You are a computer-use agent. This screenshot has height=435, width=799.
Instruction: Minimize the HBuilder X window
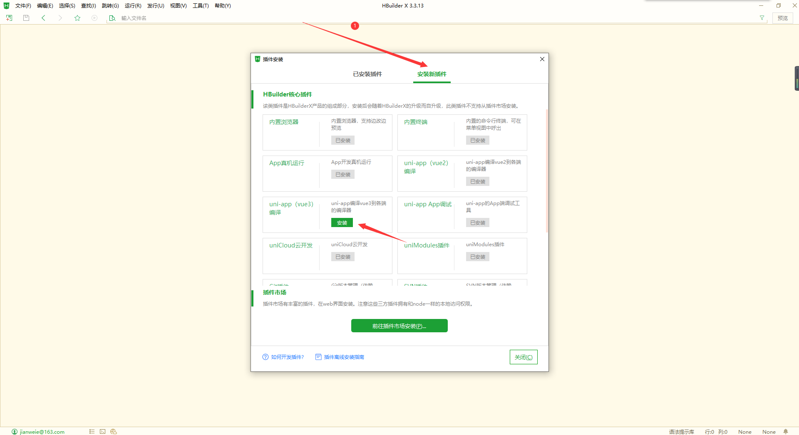pos(761,5)
